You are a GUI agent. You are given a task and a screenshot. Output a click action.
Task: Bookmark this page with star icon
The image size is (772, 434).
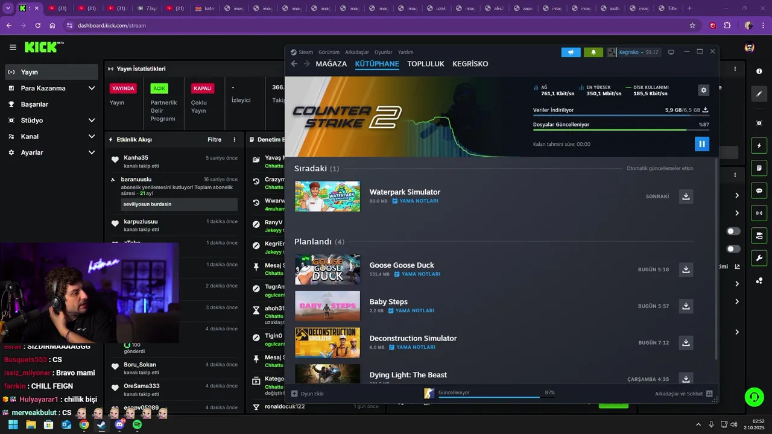(x=692, y=25)
